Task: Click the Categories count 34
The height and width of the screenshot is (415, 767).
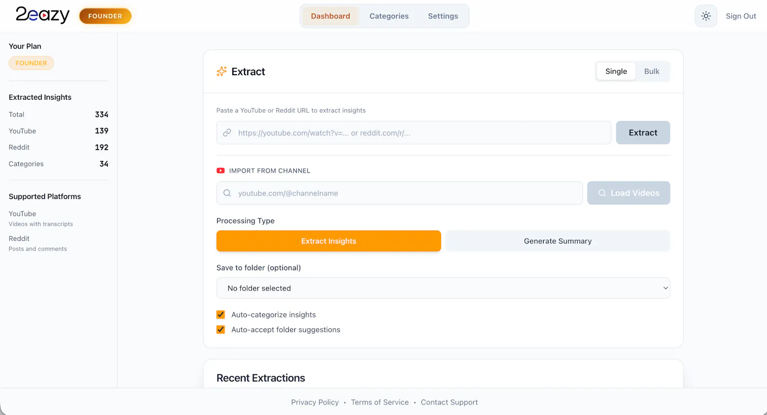Action: (104, 164)
